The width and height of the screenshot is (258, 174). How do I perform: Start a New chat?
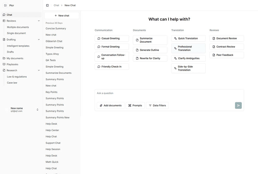(62, 16)
